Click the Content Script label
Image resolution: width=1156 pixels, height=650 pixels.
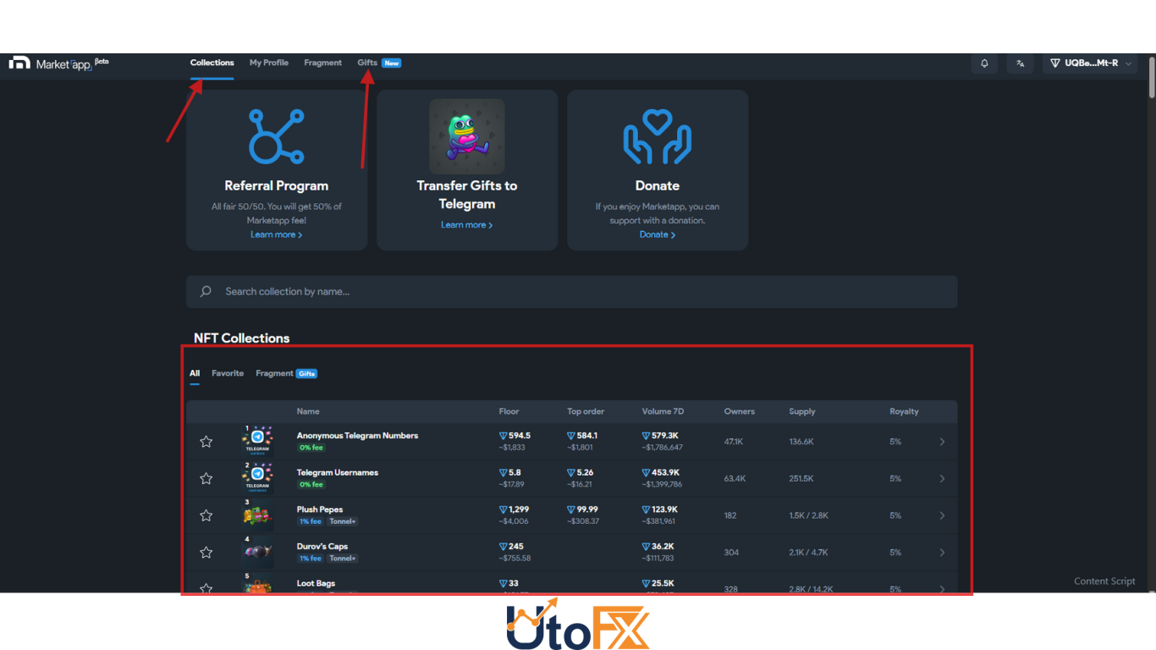click(1104, 581)
